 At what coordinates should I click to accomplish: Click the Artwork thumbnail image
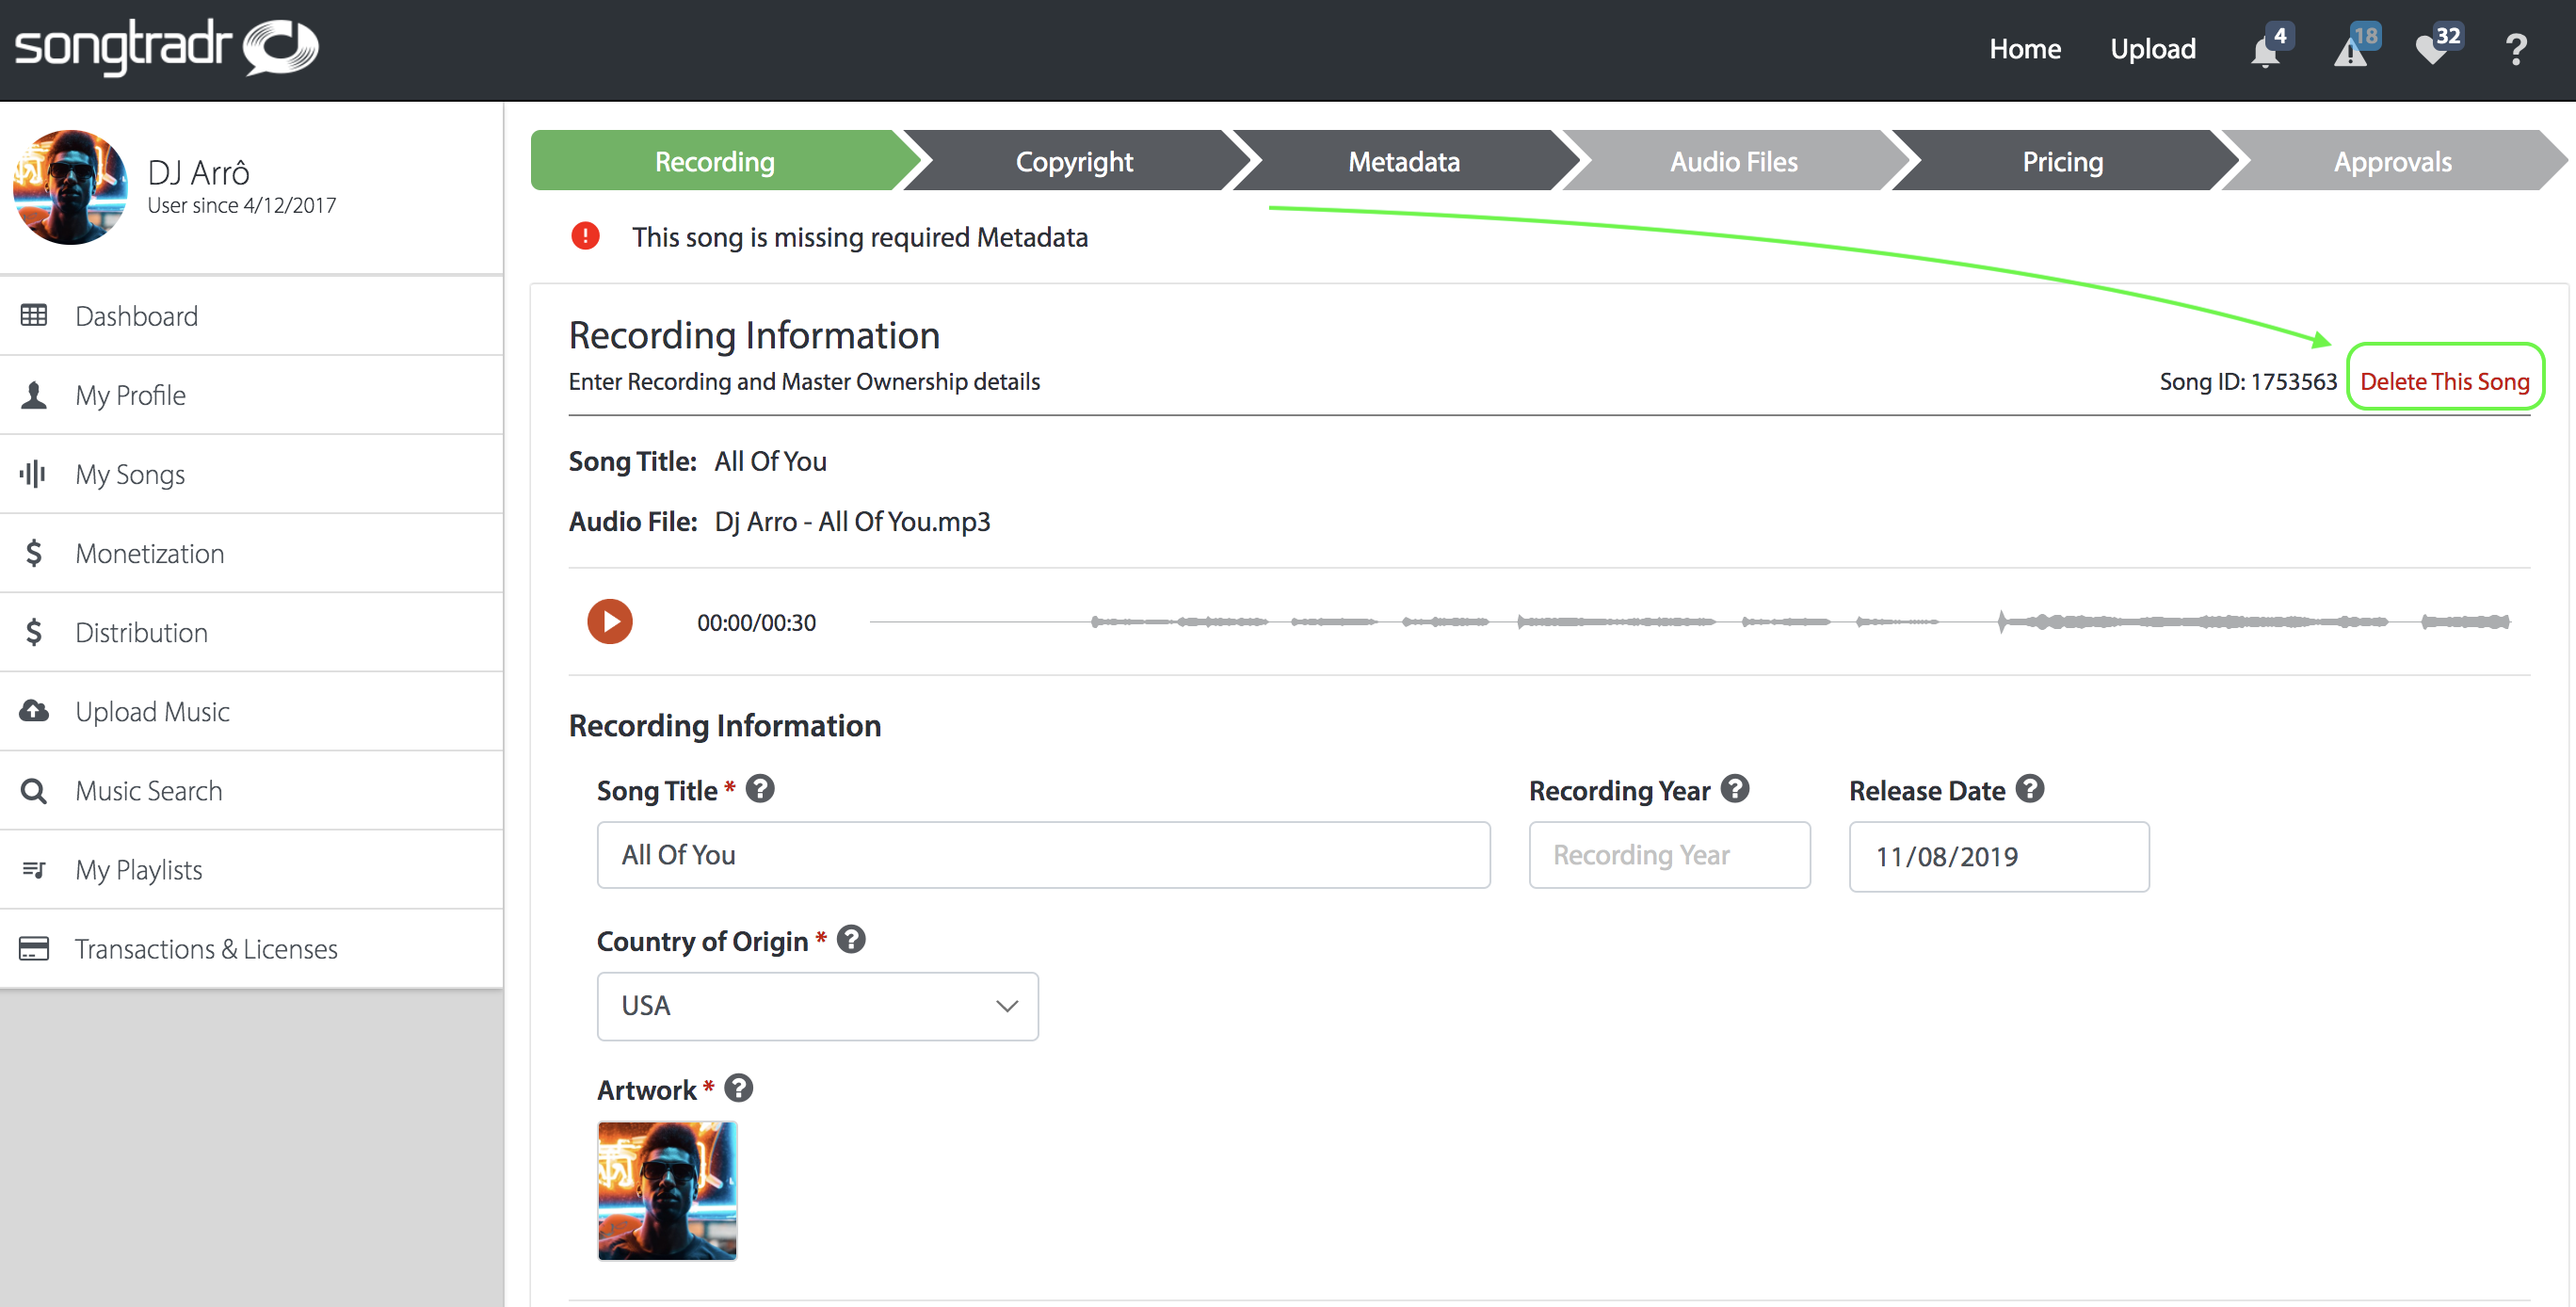(667, 1190)
